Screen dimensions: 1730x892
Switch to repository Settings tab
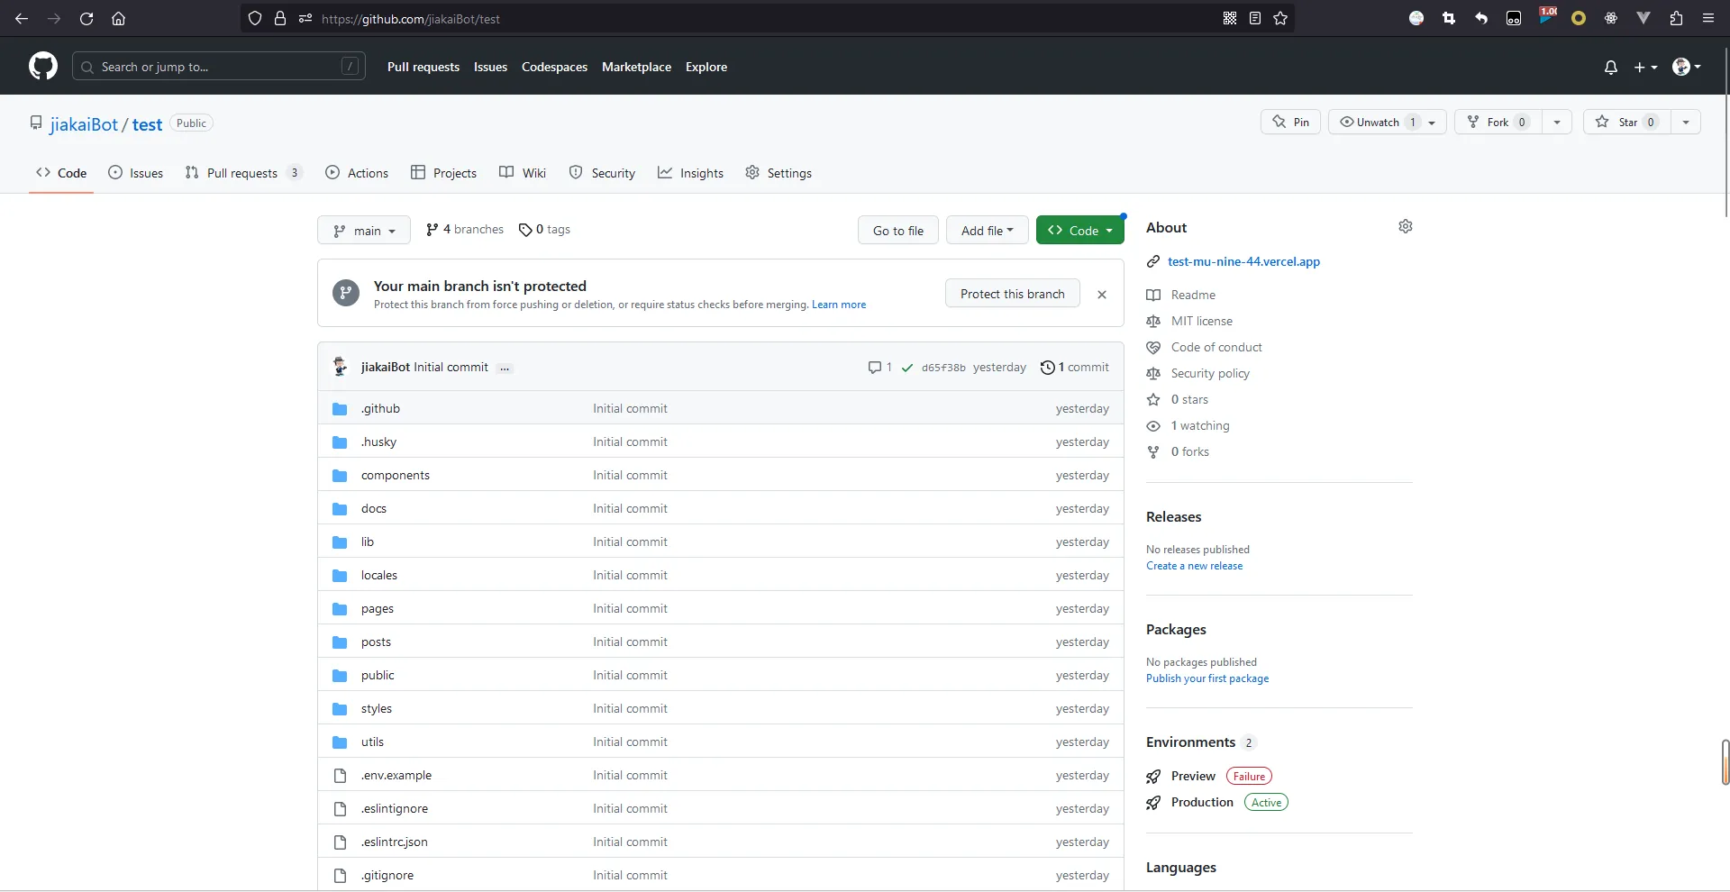778,173
